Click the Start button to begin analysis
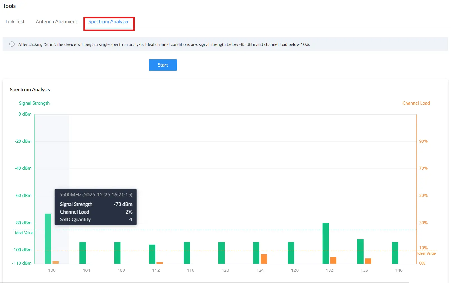 click(x=163, y=65)
